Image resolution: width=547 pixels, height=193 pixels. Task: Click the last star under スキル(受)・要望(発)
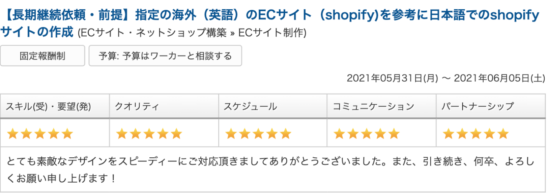[x=67, y=134]
